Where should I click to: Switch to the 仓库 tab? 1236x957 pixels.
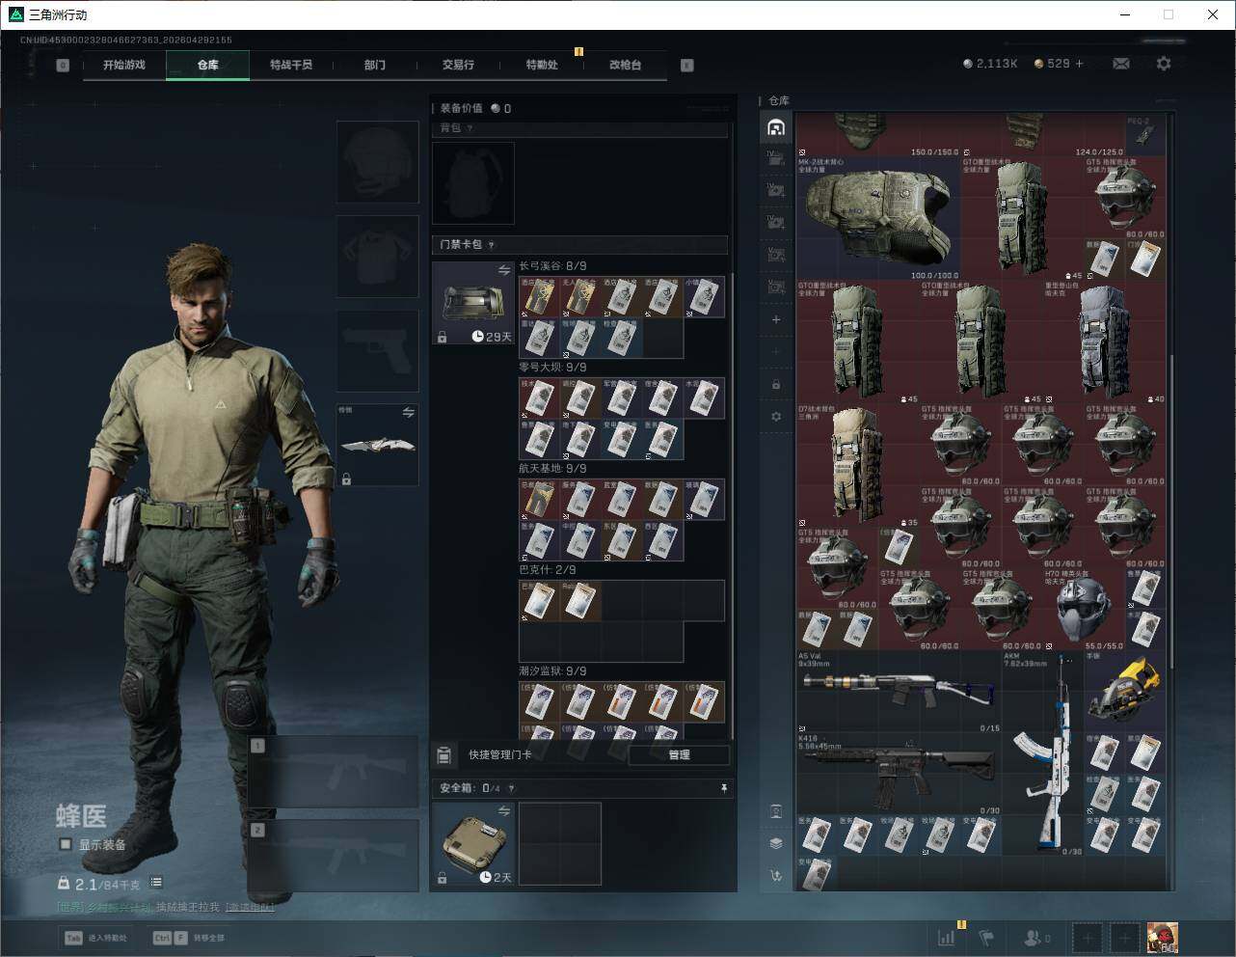[208, 66]
